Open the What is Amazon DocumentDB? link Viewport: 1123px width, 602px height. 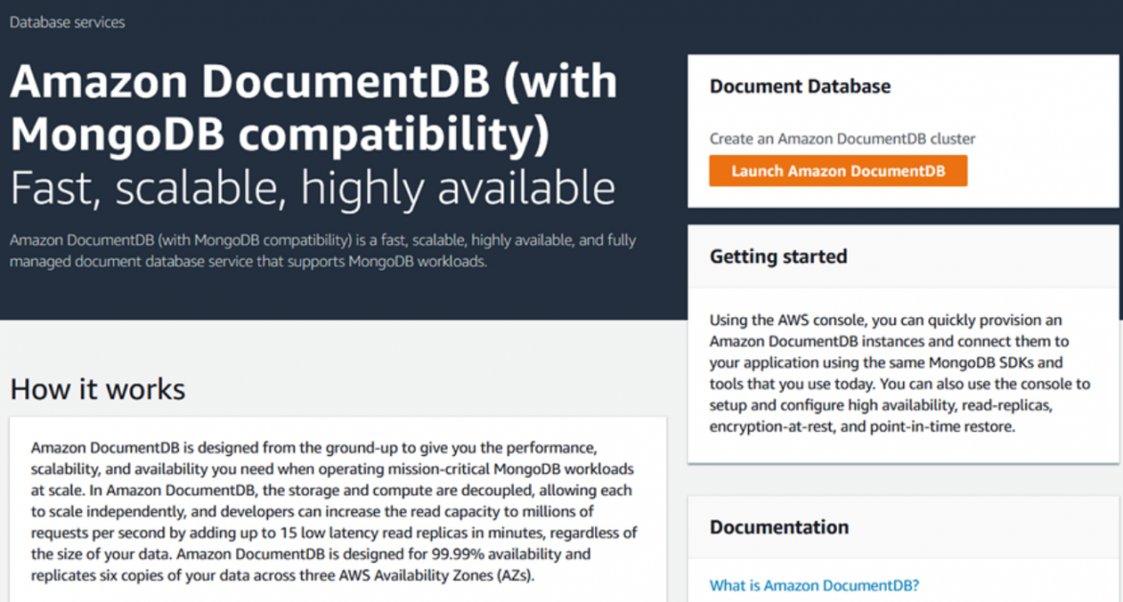812,585
